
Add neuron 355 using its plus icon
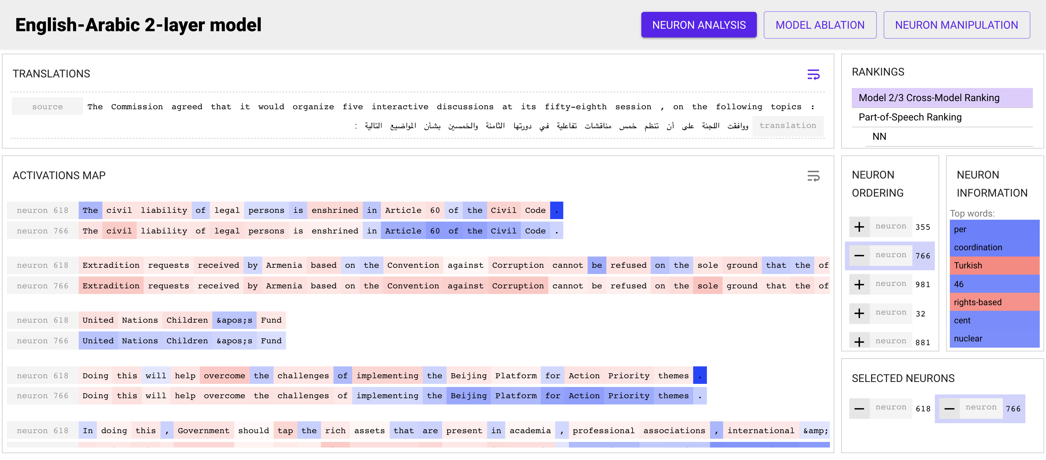pos(860,227)
